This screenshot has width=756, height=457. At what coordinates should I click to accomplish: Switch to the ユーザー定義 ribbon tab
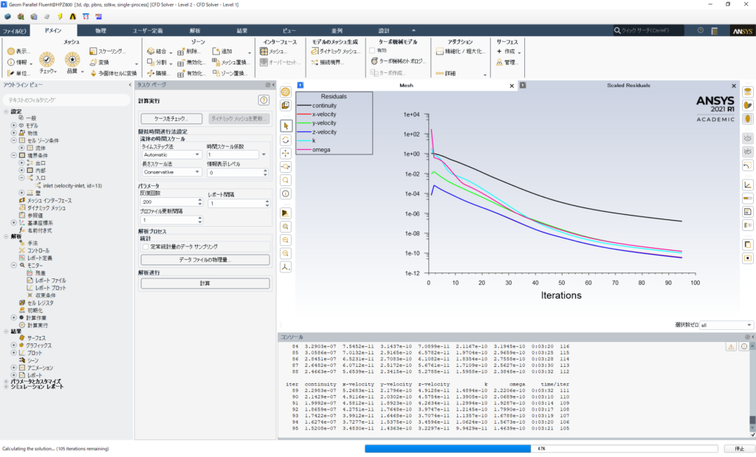point(148,30)
